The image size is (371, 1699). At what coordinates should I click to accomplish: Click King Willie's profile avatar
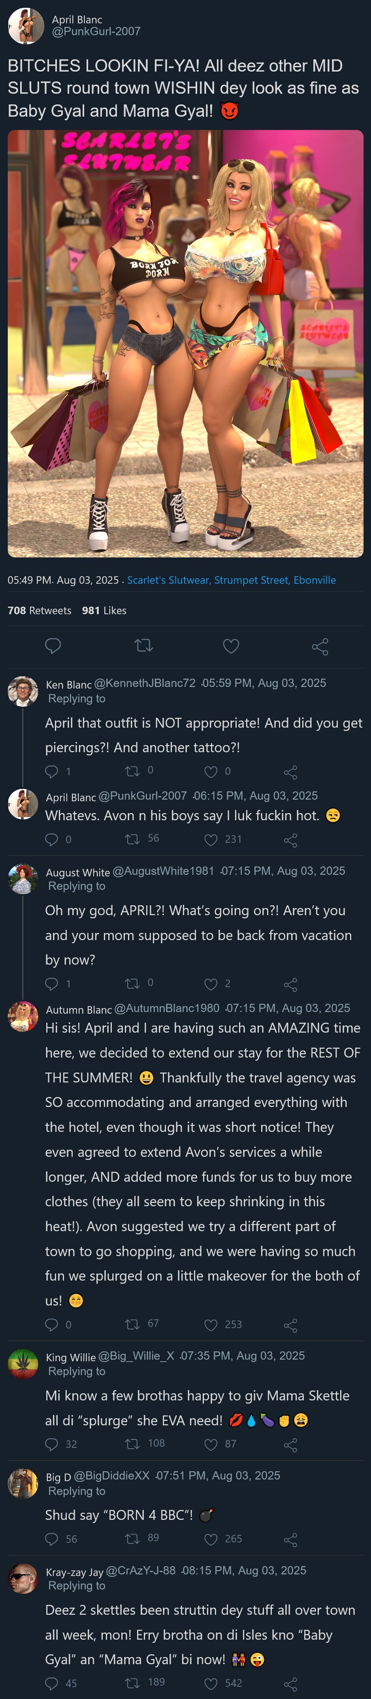tap(23, 1363)
